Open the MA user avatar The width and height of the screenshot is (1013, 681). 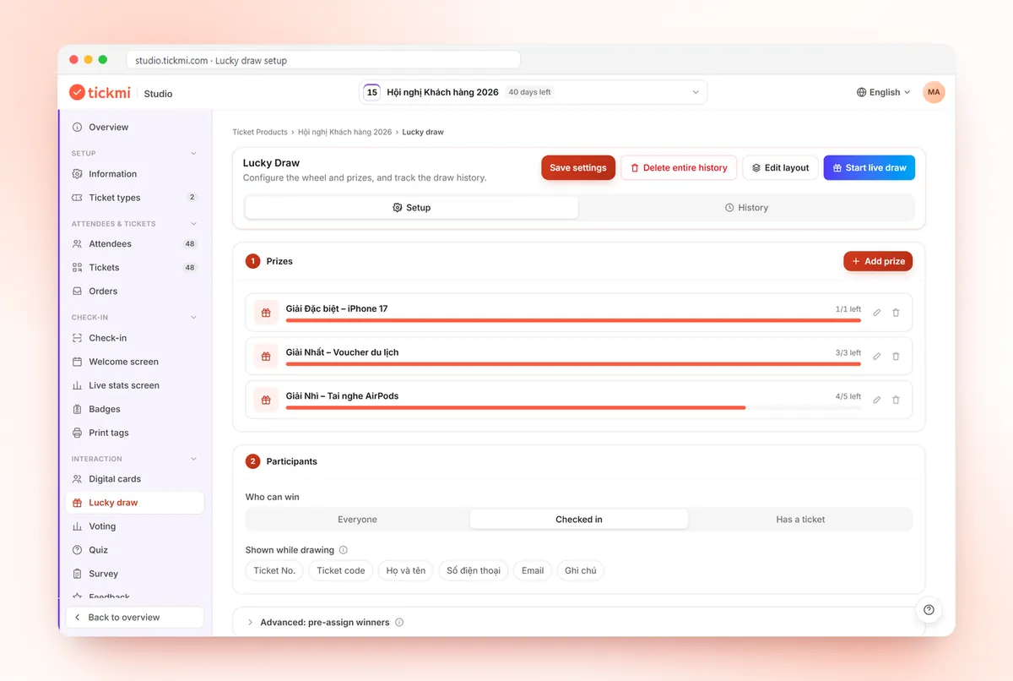934,92
